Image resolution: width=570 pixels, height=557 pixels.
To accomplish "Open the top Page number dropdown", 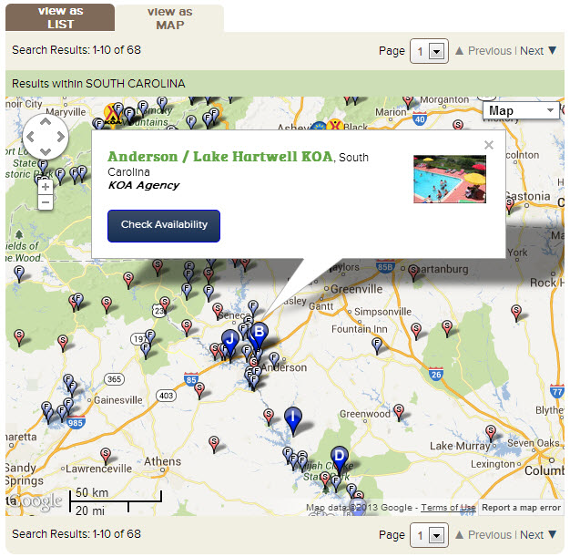I will (429, 51).
